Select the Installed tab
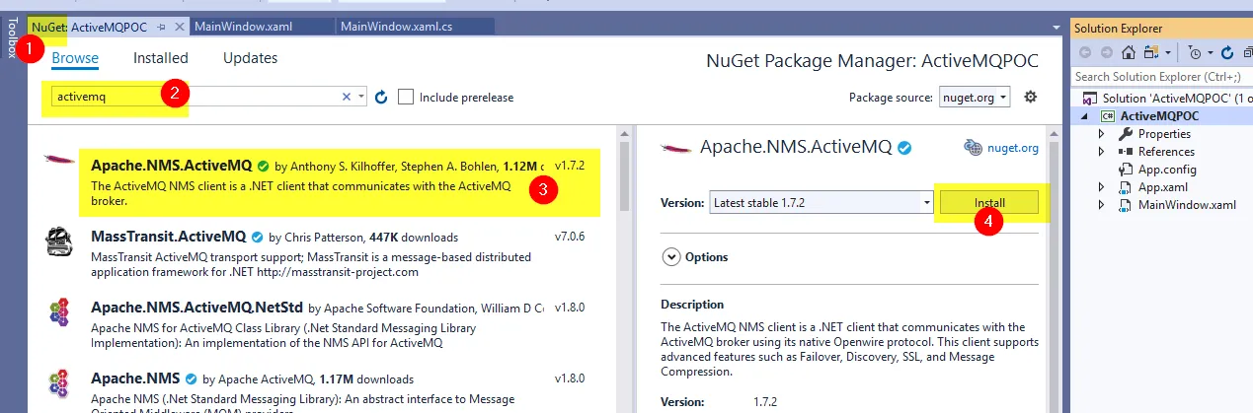The image size is (1253, 413). [x=161, y=58]
